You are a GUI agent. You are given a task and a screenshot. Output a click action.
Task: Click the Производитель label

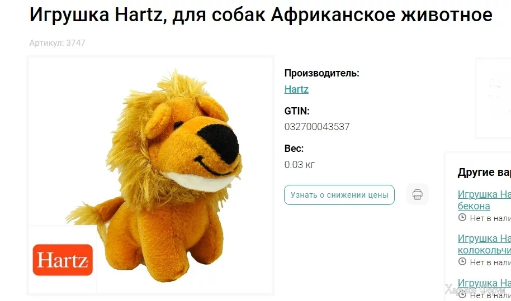321,73
